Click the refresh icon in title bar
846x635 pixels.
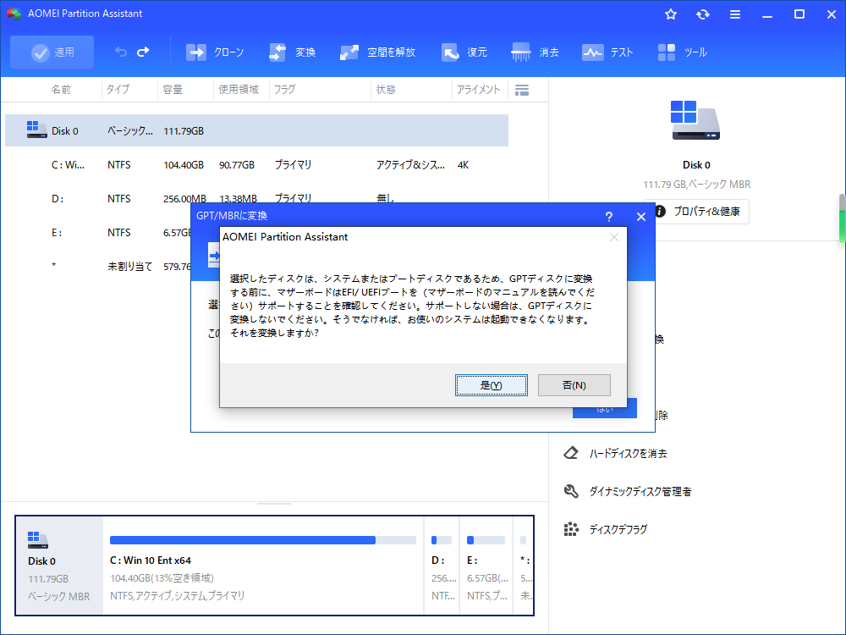(x=702, y=14)
